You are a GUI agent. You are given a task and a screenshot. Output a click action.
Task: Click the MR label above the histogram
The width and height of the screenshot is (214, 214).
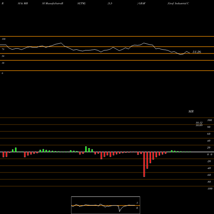[191, 111]
